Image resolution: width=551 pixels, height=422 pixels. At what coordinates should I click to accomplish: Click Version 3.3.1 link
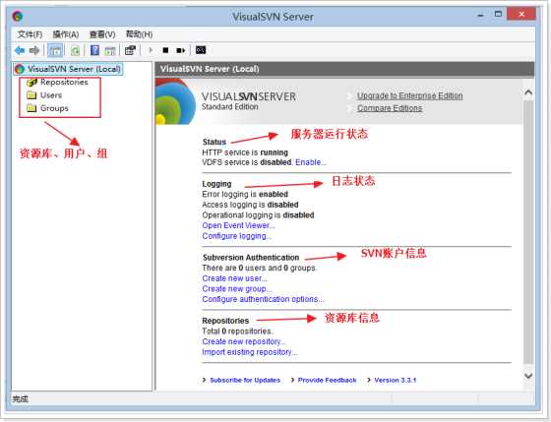(x=395, y=380)
